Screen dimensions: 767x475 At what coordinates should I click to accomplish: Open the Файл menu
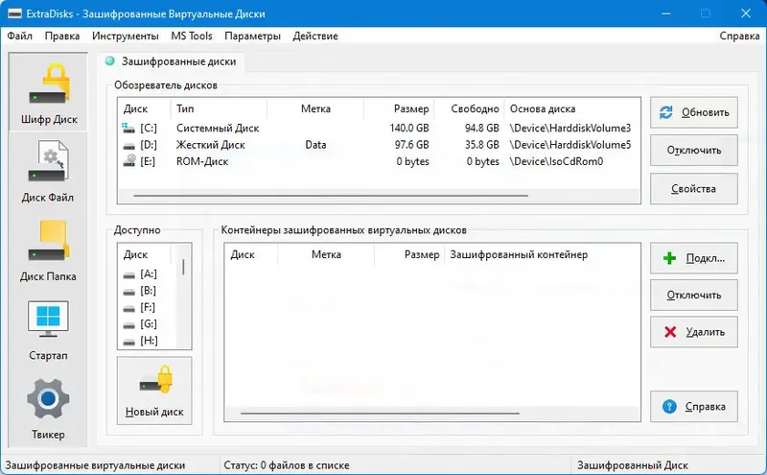pyautogui.click(x=19, y=36)
